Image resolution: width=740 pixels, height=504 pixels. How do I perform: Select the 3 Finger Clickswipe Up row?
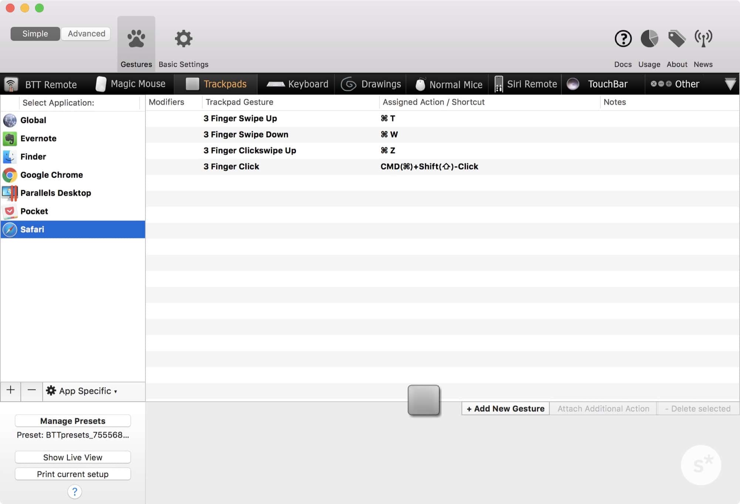click(x=250, y=150)
